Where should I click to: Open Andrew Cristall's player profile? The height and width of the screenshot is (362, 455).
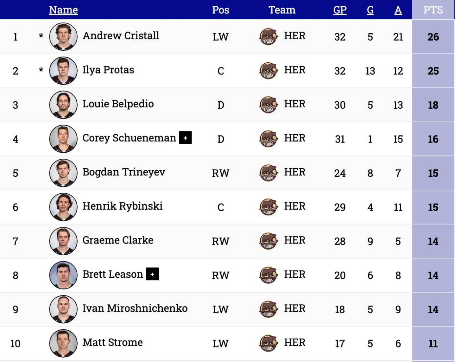(121, 36)
